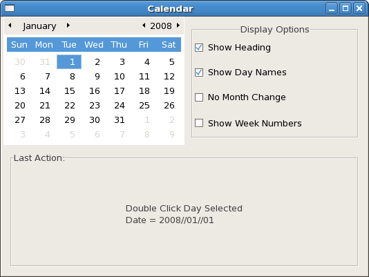The image size is (369, 277).
Task: Uncheck Show Heading option
Action: point(199,48)
